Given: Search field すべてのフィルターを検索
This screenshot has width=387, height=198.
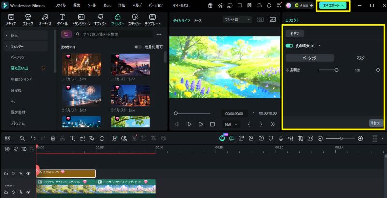Looking at the screenshot, I should (x=114, y=34).
